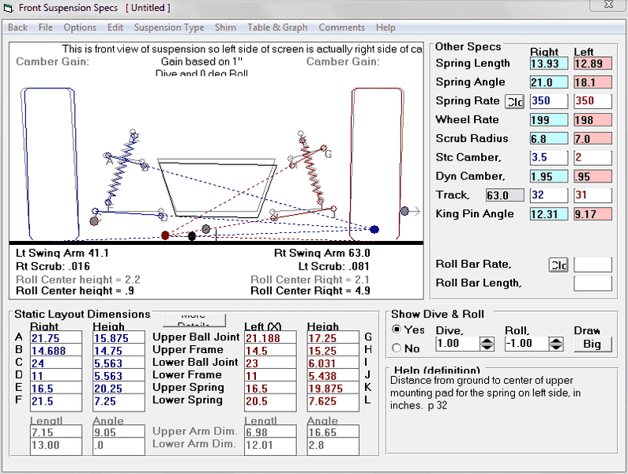
Task: Click total Track field 63.0
Action: coord(505,195)
